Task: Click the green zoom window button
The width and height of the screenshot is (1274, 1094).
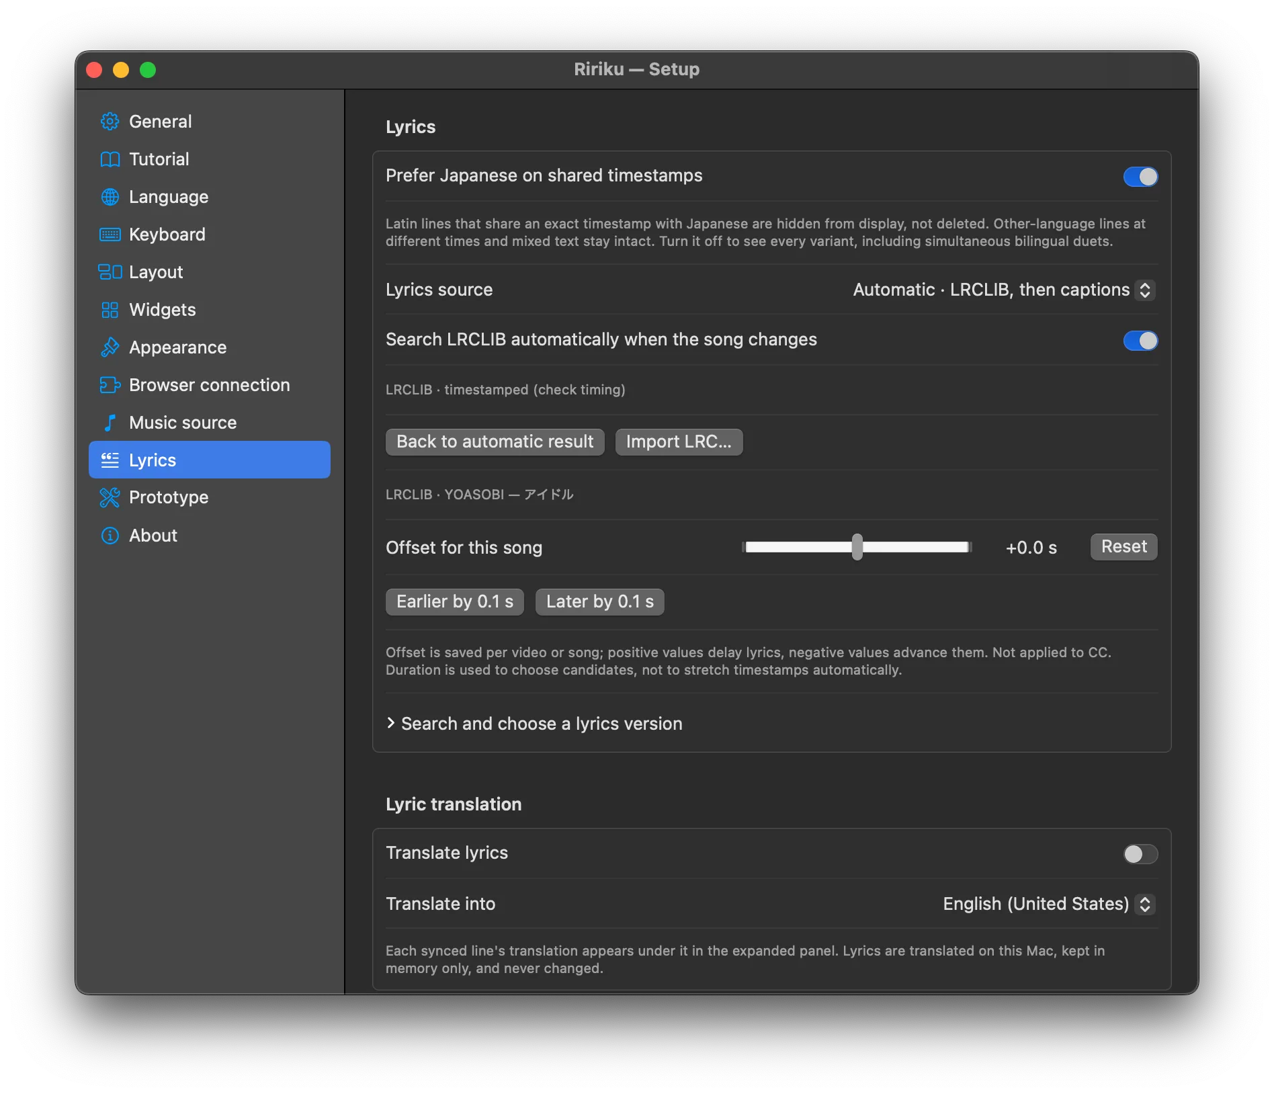Action: pos(148,70)
